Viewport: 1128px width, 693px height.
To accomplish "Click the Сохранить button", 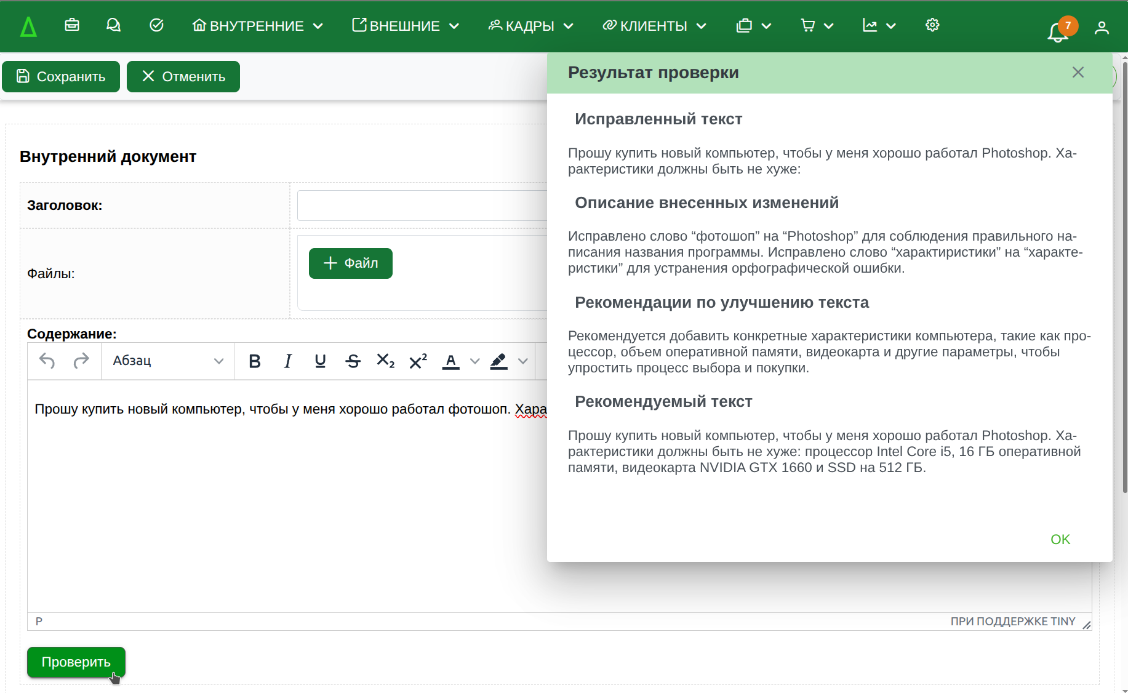I will [x=61, y=76].
